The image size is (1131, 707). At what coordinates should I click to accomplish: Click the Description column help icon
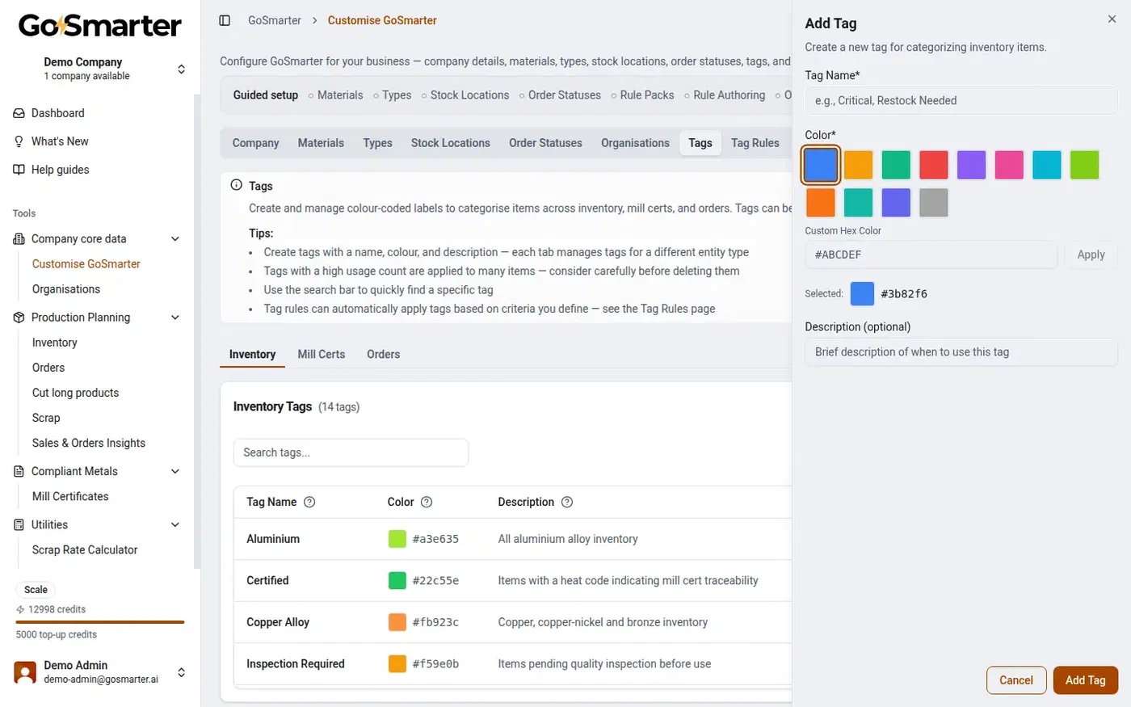click(x=567, y=502)
